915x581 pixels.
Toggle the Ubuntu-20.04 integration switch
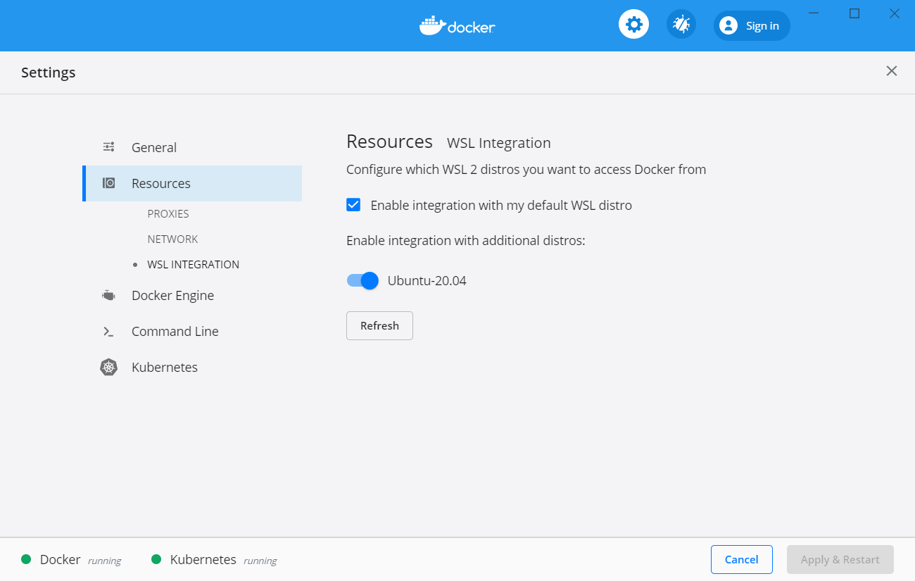coord(362,280)
